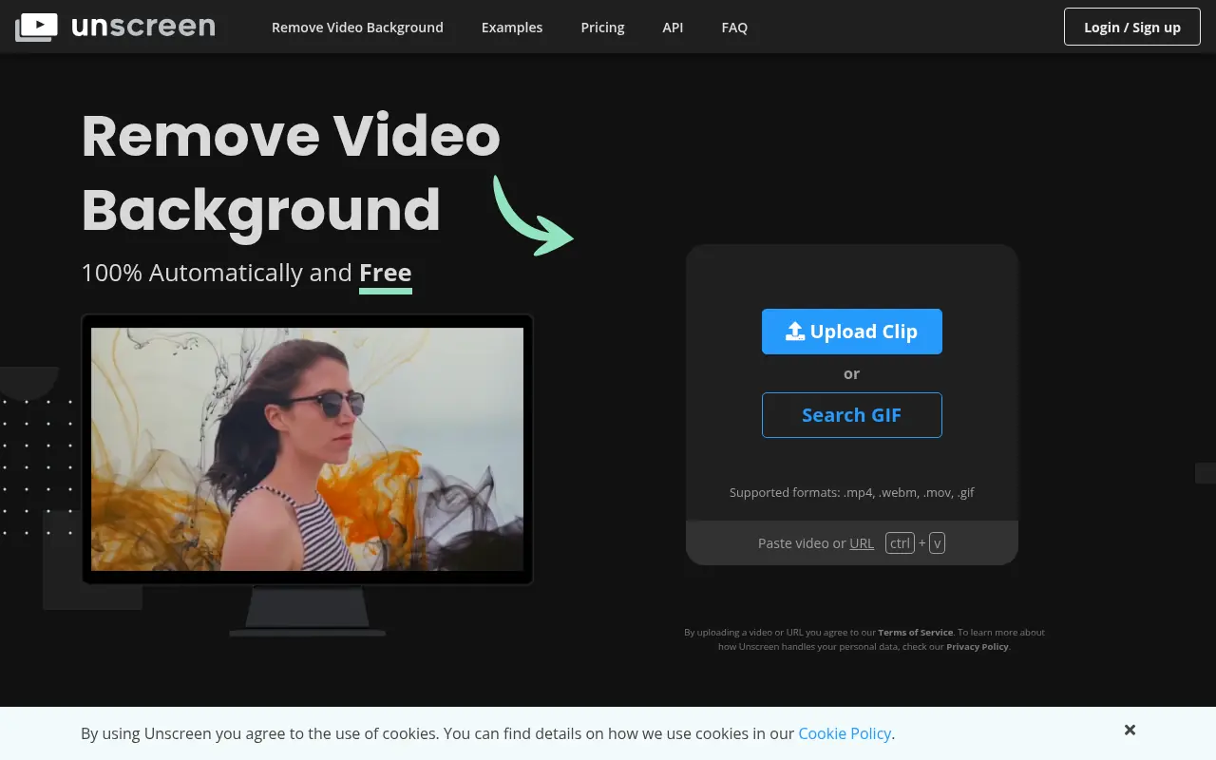Click the Upload Clip button
1216x760 pixels.
pyautogui.click(x=851, y=331)
